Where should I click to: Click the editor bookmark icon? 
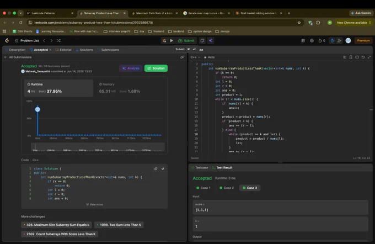pos(351,57)
